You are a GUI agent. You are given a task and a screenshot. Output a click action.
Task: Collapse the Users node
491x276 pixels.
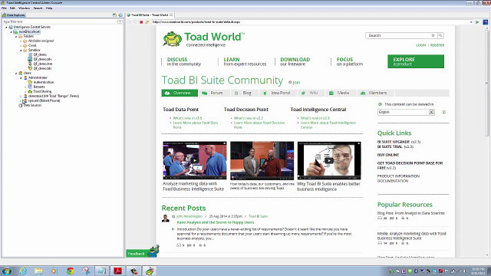click(x=16, y=74)
